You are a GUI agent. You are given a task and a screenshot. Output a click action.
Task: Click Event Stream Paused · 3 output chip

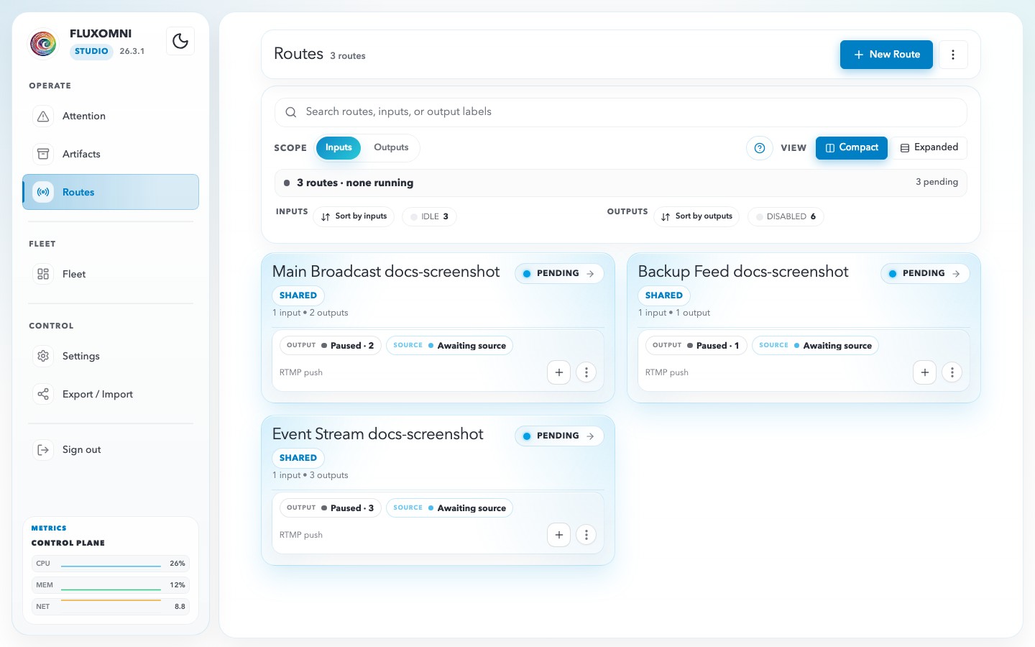pyautogui.click(x=331, y=508)
